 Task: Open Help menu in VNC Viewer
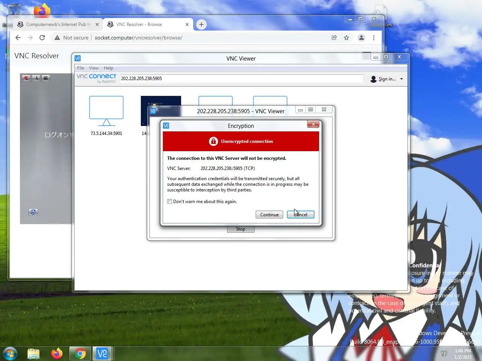(x=108, y=68)
